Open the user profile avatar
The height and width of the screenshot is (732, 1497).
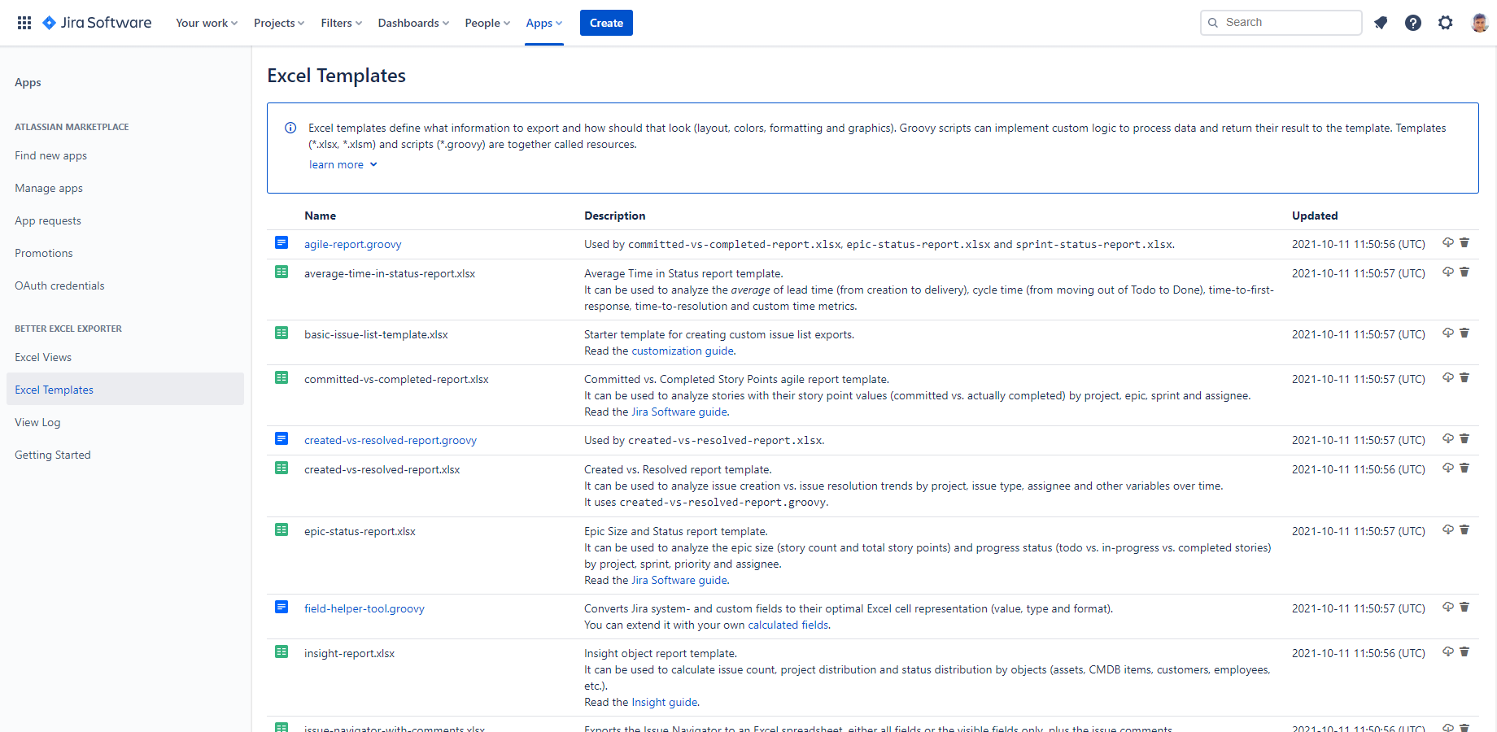tap(1480, 23)
